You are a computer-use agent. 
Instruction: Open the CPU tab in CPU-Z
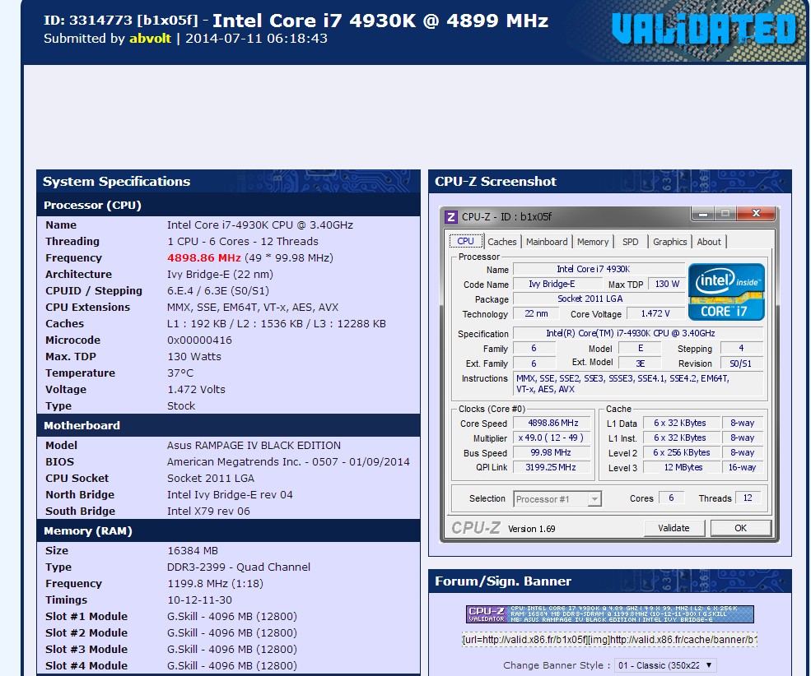(x=465, y=242)
